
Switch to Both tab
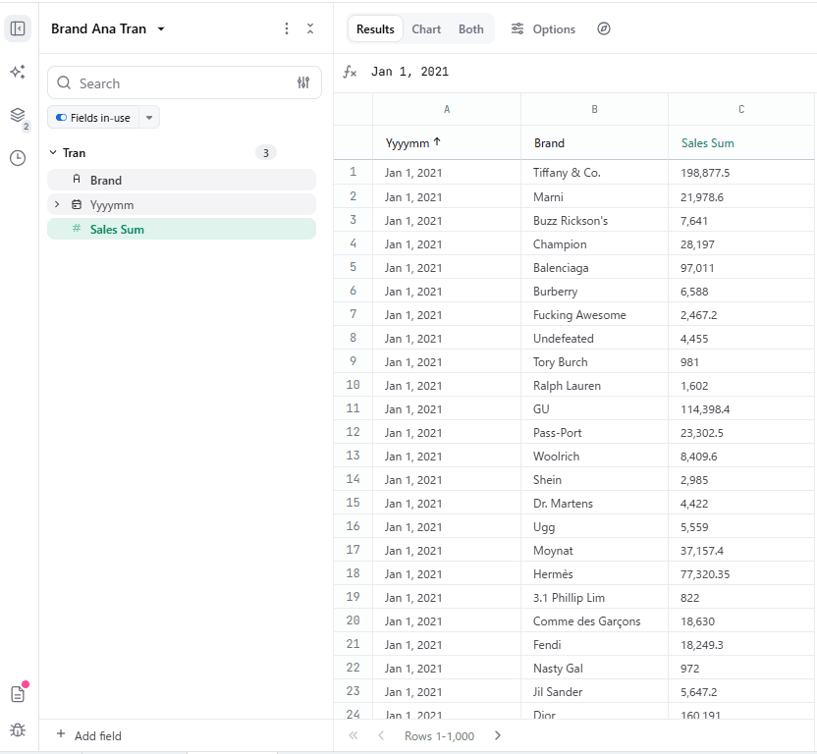(x=471, y=29)
